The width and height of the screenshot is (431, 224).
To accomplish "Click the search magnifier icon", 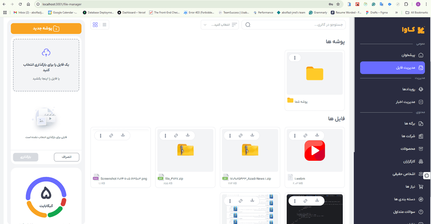I will click(247, 25).
